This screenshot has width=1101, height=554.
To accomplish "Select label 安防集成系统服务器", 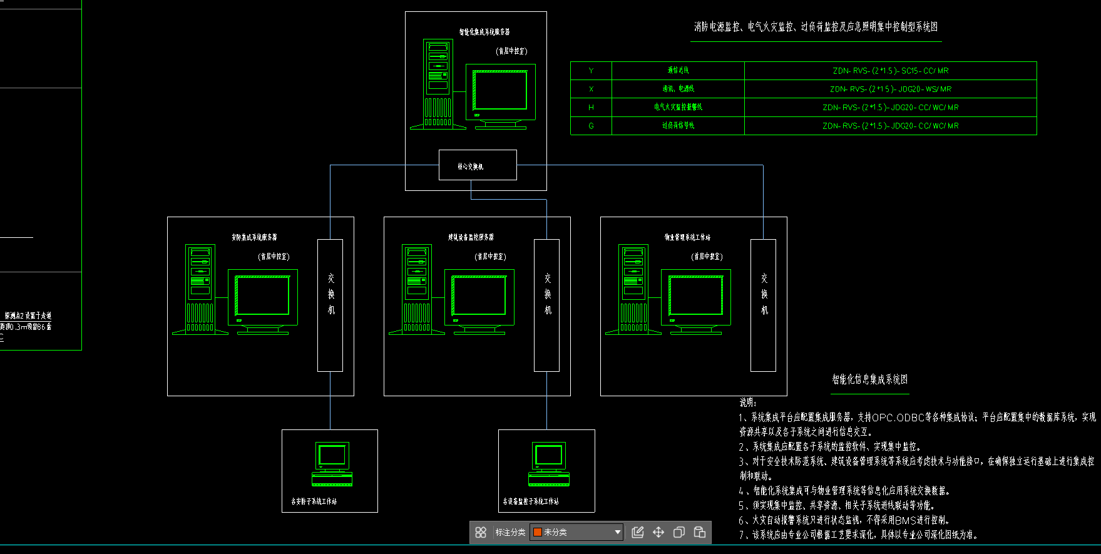I will tap(254, 237).
